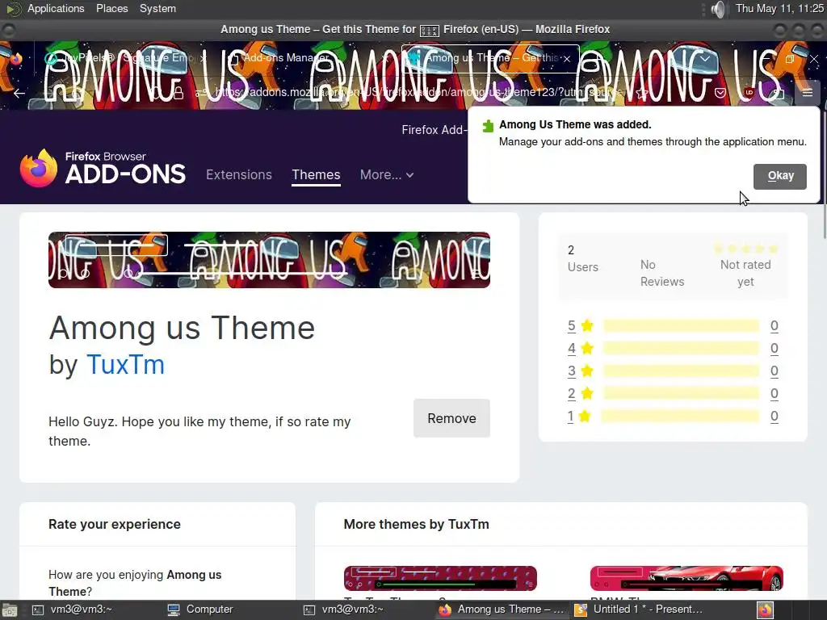Click the Firefox hamburger application menu icon
The image size is (827, 620).
coord(807,93)
